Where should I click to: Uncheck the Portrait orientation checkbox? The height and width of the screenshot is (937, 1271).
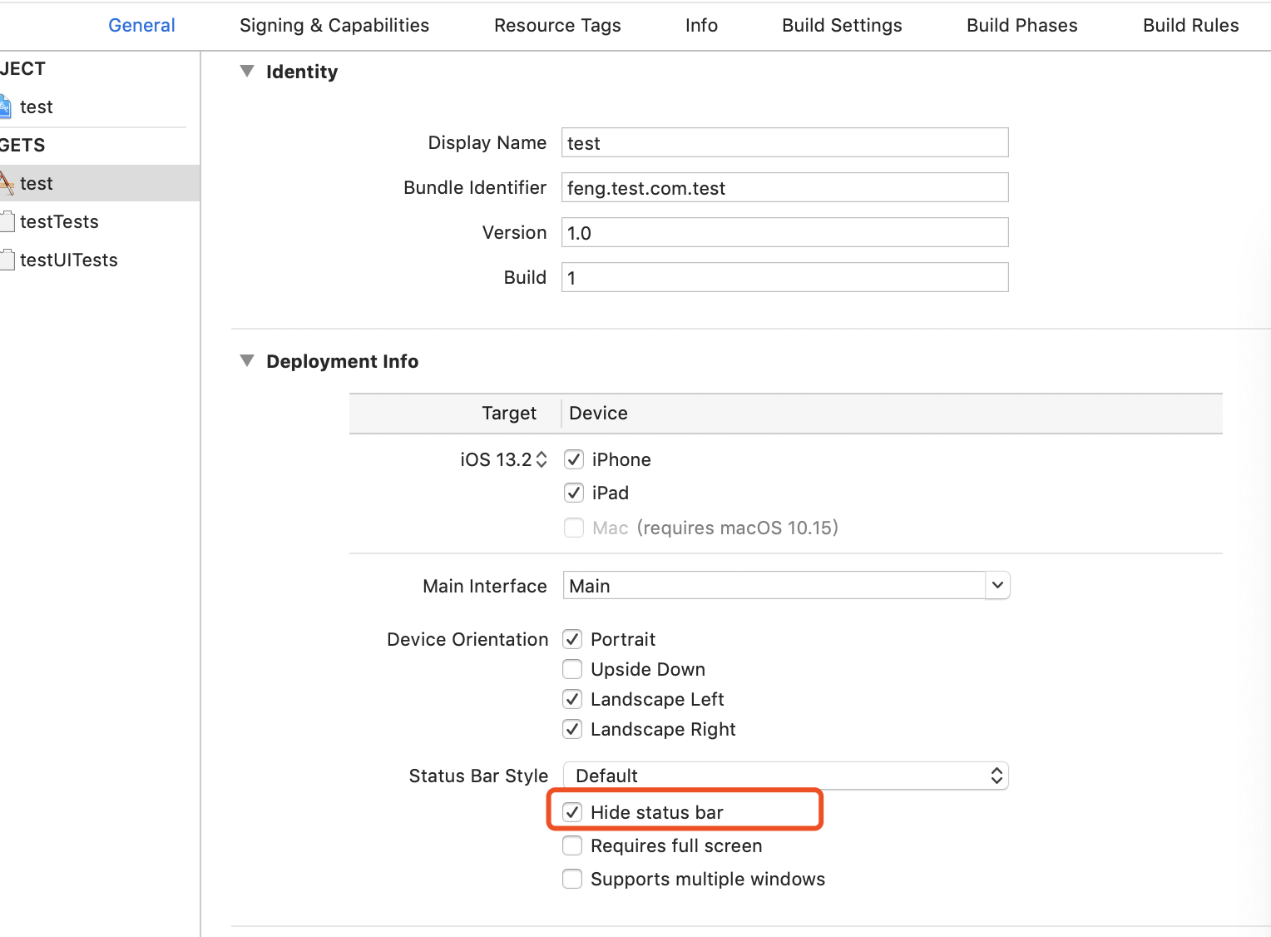[572, 639]
